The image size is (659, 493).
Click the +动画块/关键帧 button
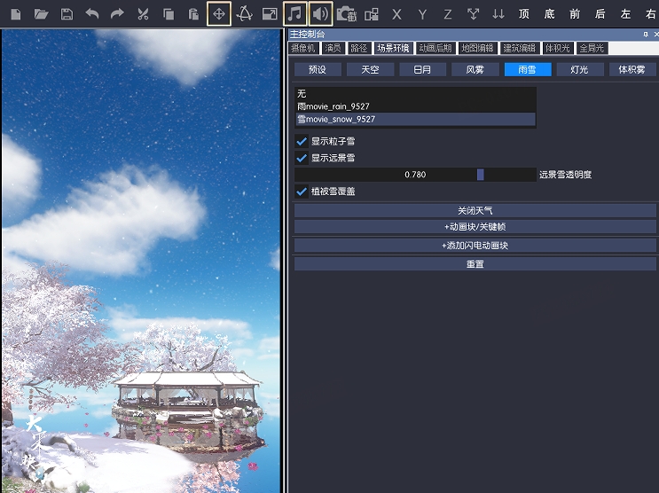[475, 227]
